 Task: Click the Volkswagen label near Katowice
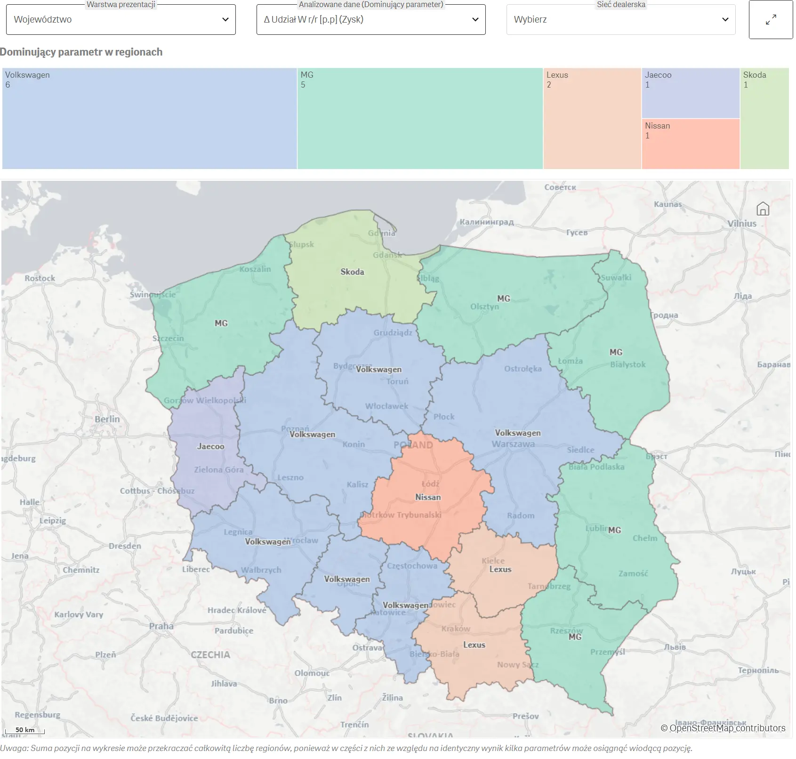[406, 605]
